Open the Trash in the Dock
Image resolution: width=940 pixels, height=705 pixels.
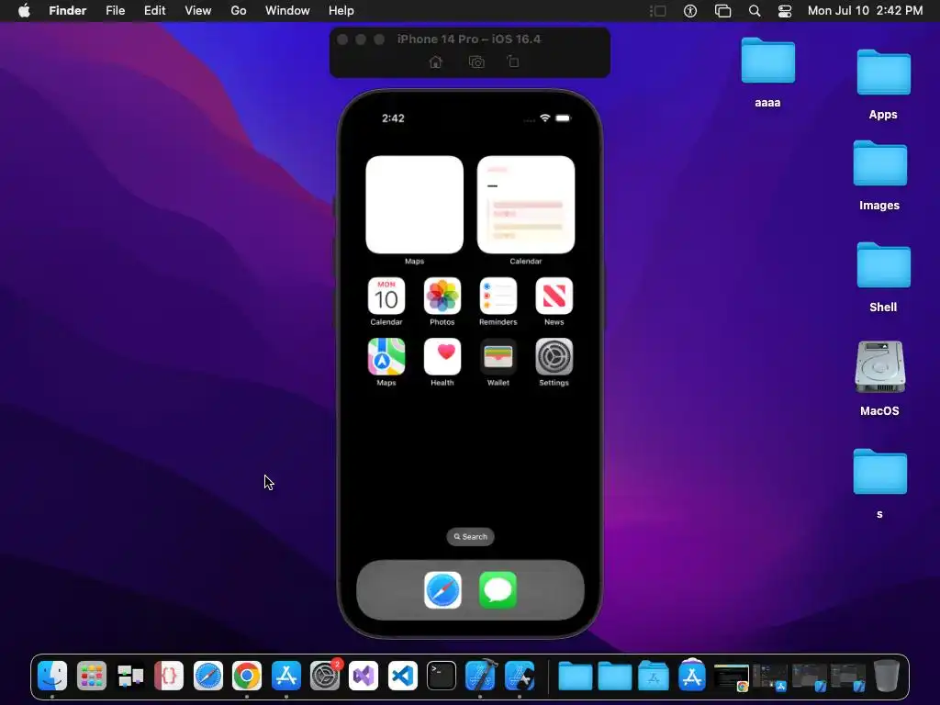pyautogui.click(x=887, y=676)
